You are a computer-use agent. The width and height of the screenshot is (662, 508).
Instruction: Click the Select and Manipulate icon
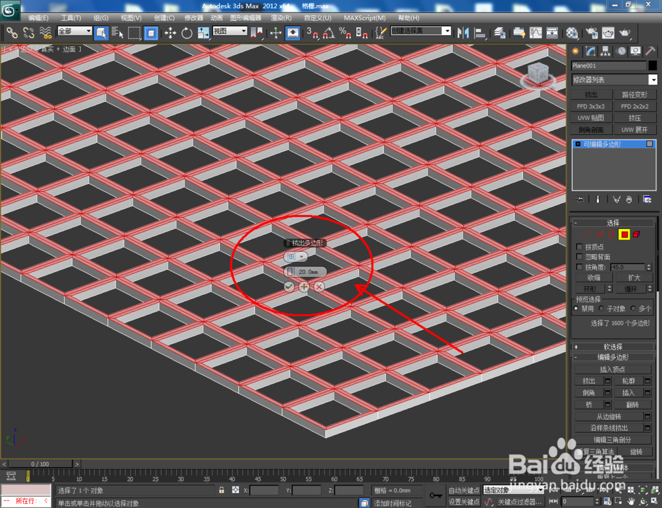tap(275, 32)
